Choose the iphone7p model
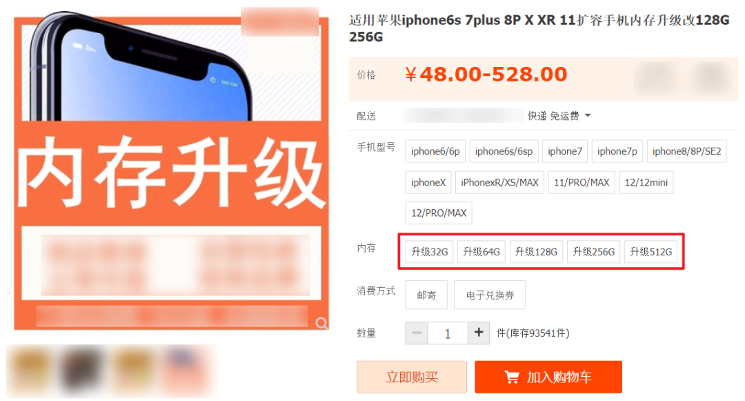 click(x=617, y=151)
